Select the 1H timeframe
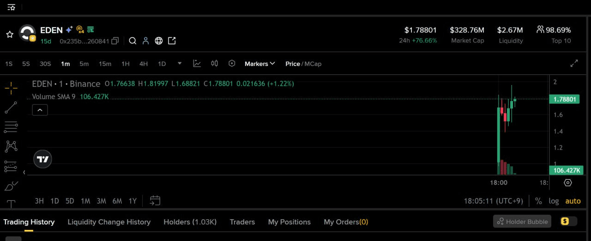 click(x=125, y=64)
